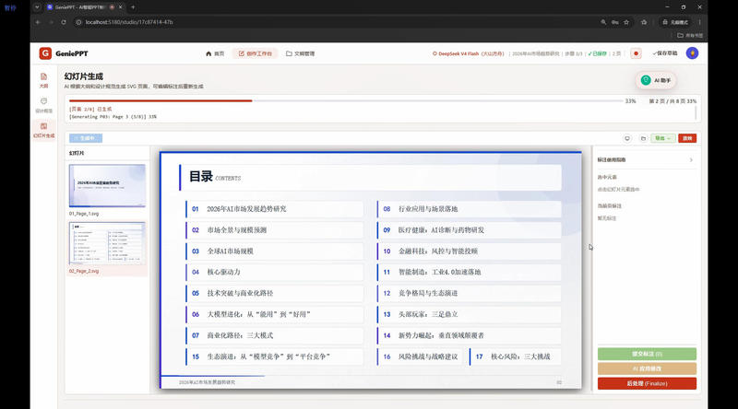Select contents item 10 on the slide
The height and width of the screenshot is (409, 738).
click(469, 251)
